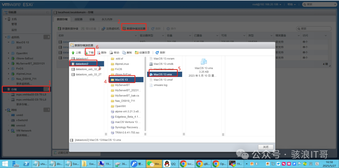Click the top header 搜索 search box
339x168 pixels.
point(320,4)
